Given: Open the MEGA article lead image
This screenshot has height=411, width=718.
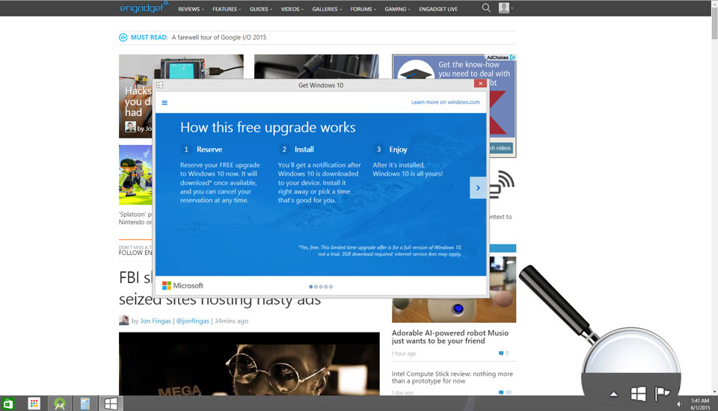Looking at the screenshot, I should pyautogui.click(x=249, y=364).
